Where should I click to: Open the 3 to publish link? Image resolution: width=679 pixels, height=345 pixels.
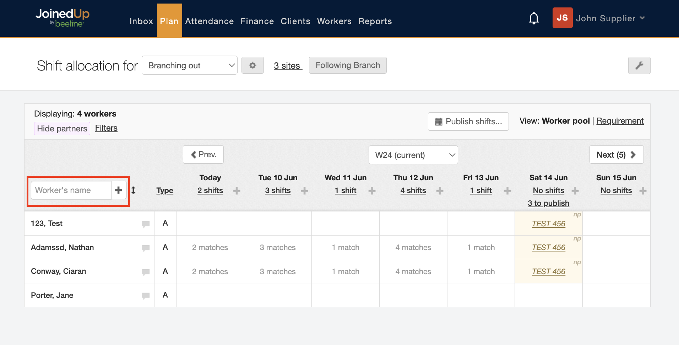click(548, 203)
